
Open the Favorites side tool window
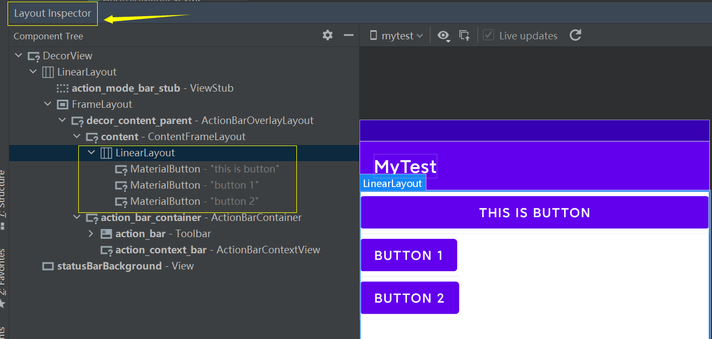(4, 277)
